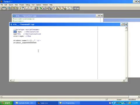
Task: Click the main workspace scroll left arrow
Action: pos(1,97)
